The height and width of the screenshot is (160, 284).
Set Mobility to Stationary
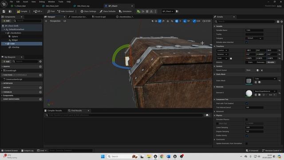[260, 62]
